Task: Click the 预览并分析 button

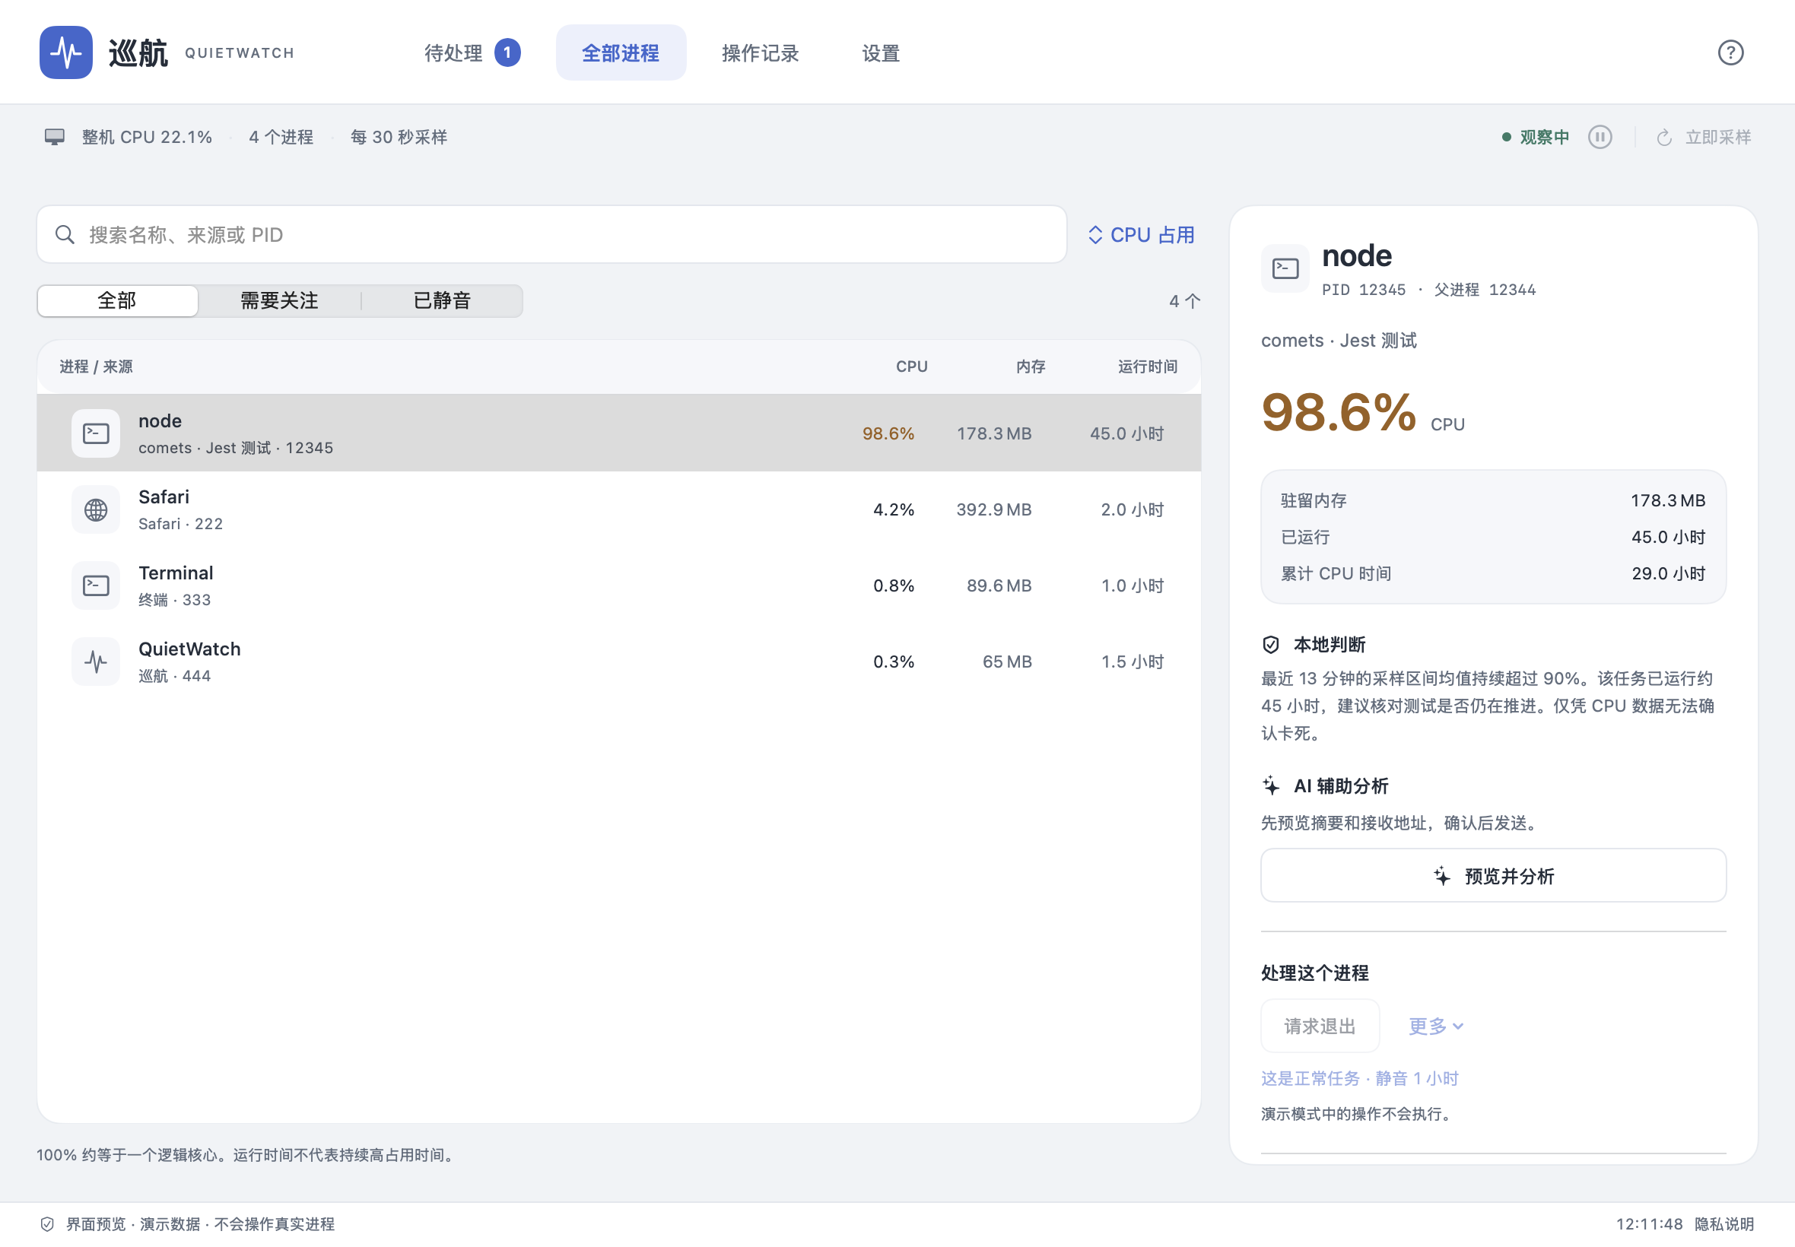Action: coord(1492,875)
